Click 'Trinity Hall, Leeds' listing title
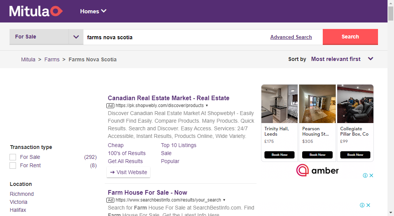Screen dimensions: 394x216 coord(277,131)
